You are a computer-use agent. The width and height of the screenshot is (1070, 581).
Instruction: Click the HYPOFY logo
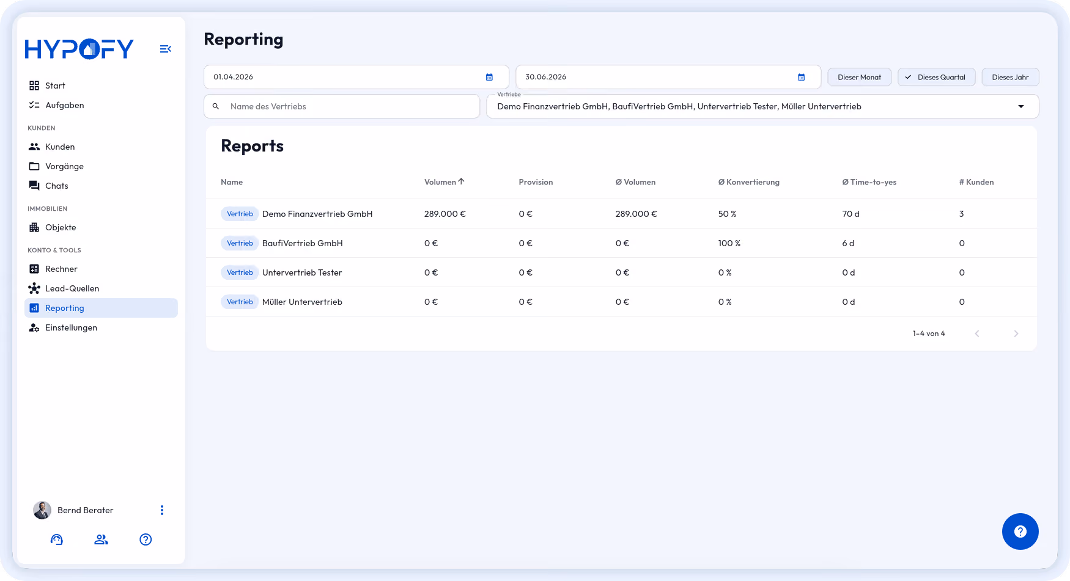pyautogui.click(x=79, y=49)
